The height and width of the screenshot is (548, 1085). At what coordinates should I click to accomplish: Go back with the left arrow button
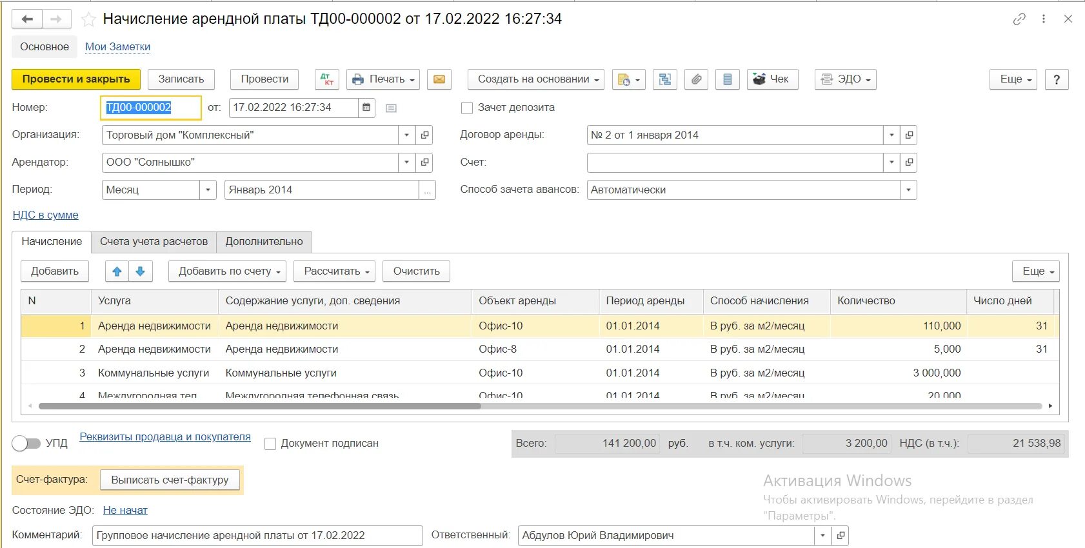(x=27, y=19)
